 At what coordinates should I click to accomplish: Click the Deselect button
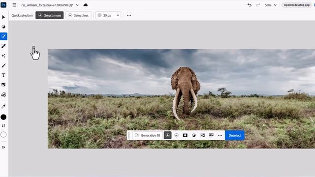[235, 135]
